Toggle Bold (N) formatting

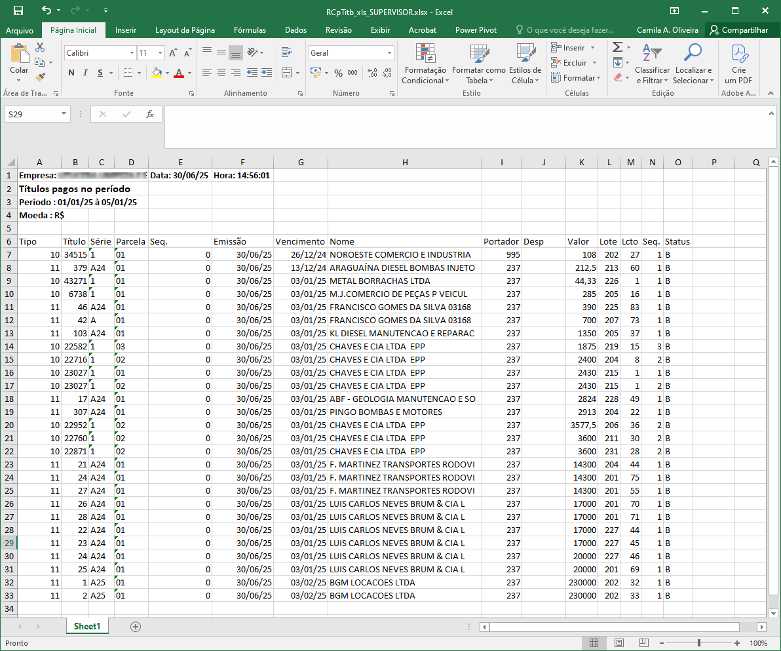(x=71, y=73)
